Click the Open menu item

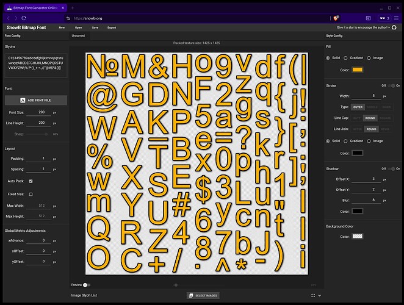tap(79, 27)
